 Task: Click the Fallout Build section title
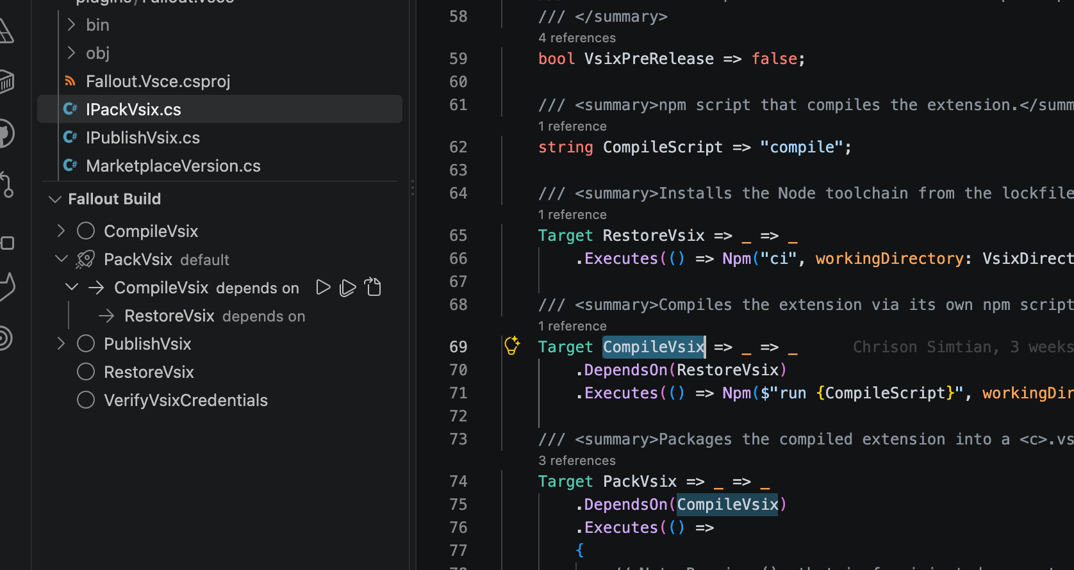114,199
